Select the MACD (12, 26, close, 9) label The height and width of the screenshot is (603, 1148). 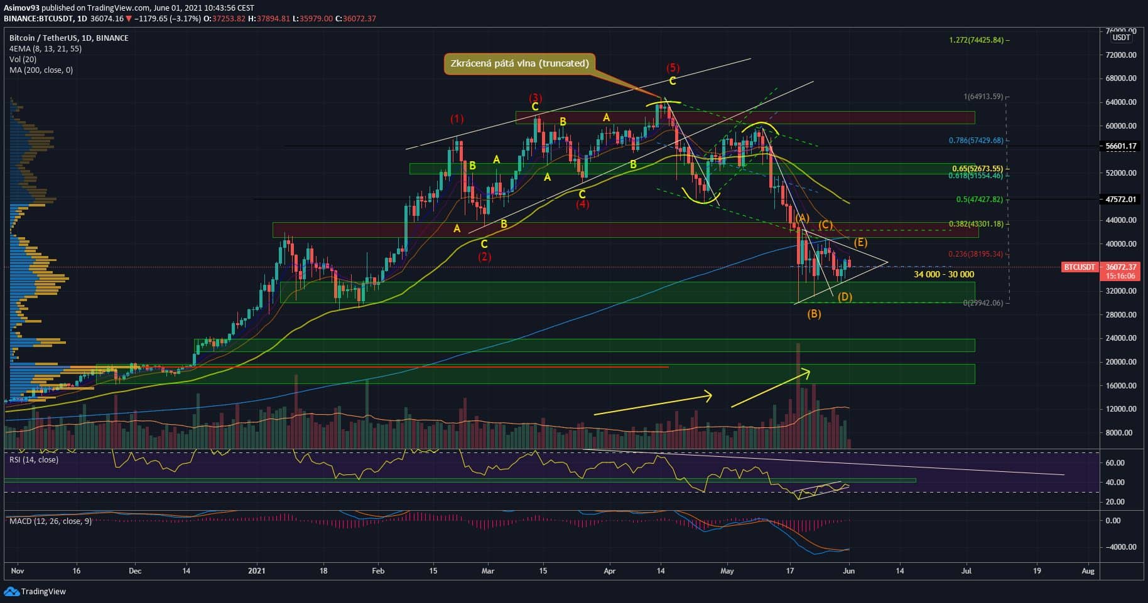click(50, 521)
